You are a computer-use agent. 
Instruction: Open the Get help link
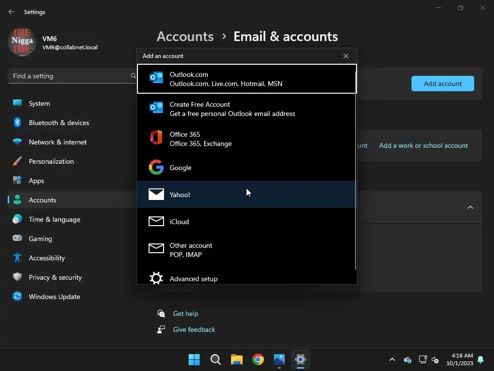[186, 314]
